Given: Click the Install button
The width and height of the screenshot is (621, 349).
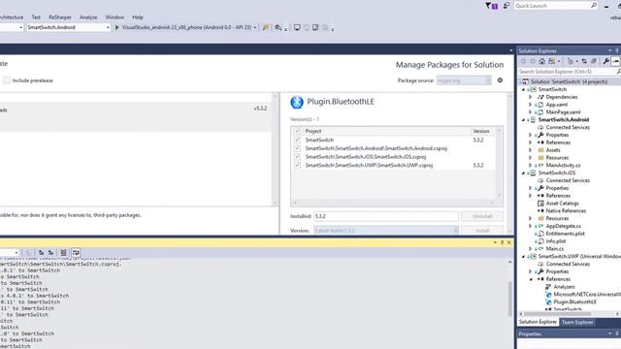Looking at the screenshot, I should coord(482,231).
